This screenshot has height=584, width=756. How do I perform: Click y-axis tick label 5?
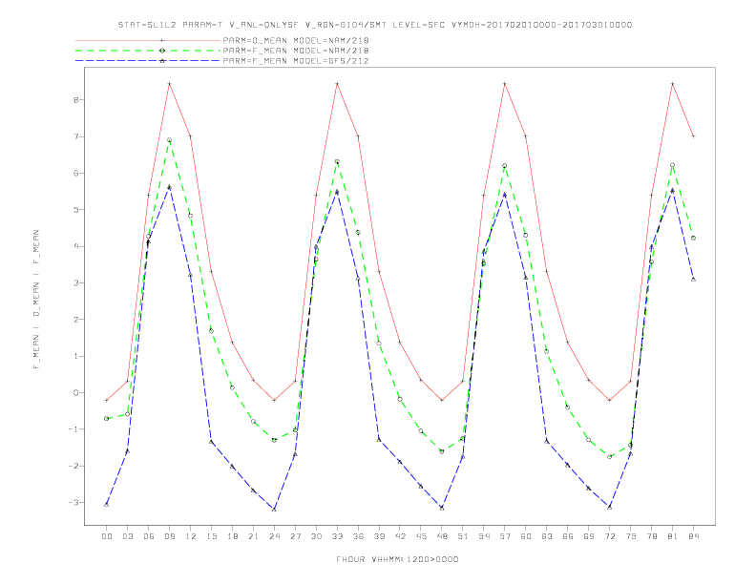76,210
